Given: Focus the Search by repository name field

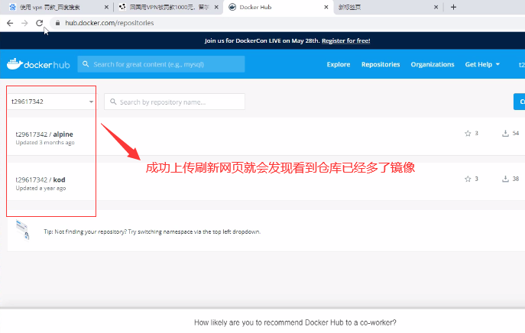Looking at the screenshot, I should [174, 102].
